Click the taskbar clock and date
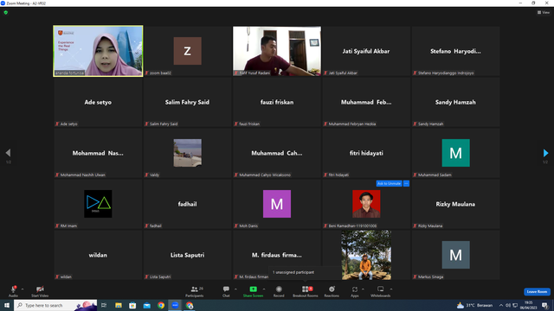This screenshot has width=554, height=311. point(529,305)
